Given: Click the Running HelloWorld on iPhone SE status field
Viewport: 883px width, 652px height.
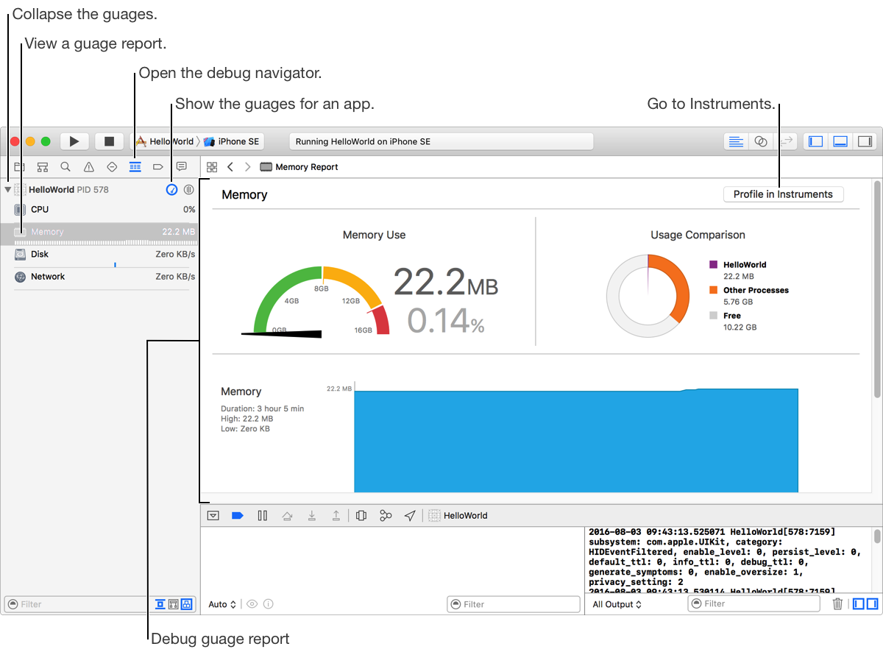Looking at the screenshot, I should pyautogui.click(x=441, y=141).
